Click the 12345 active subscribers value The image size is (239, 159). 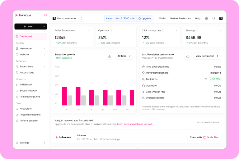click(60, 38)
